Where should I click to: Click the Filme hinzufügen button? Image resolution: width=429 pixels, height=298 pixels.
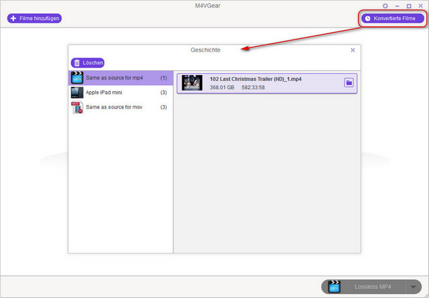click(34, 18)
